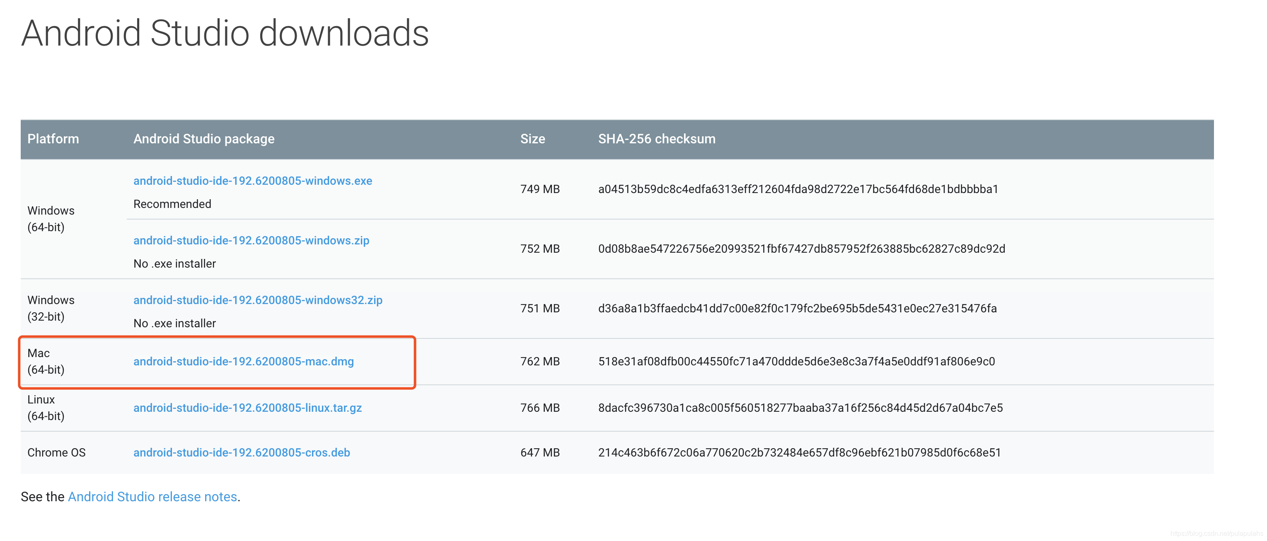The width and height of the screenshot is (1267, 541).
Task: Select the 762 MB size value
Action: click(540, 362)
